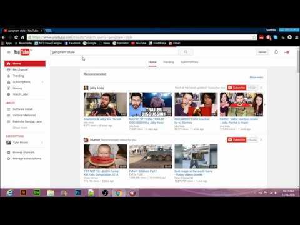
Task: Open the Facebook bookmark
Action: [x=72, y=43]
